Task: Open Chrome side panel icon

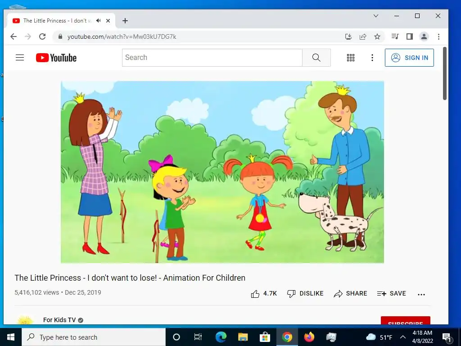Action: (410, 36)
